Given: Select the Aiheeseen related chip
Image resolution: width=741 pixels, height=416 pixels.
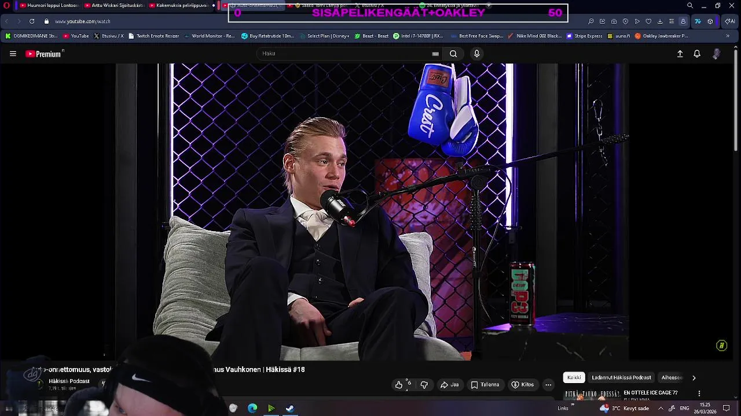Looking at the screenshot, I should (672, 377).
